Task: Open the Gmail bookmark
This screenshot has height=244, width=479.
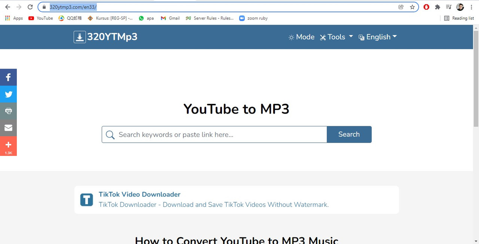Action: tap(170, 18)
